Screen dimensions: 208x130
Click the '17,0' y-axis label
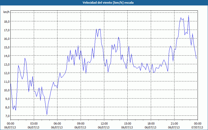coord(7,30)
